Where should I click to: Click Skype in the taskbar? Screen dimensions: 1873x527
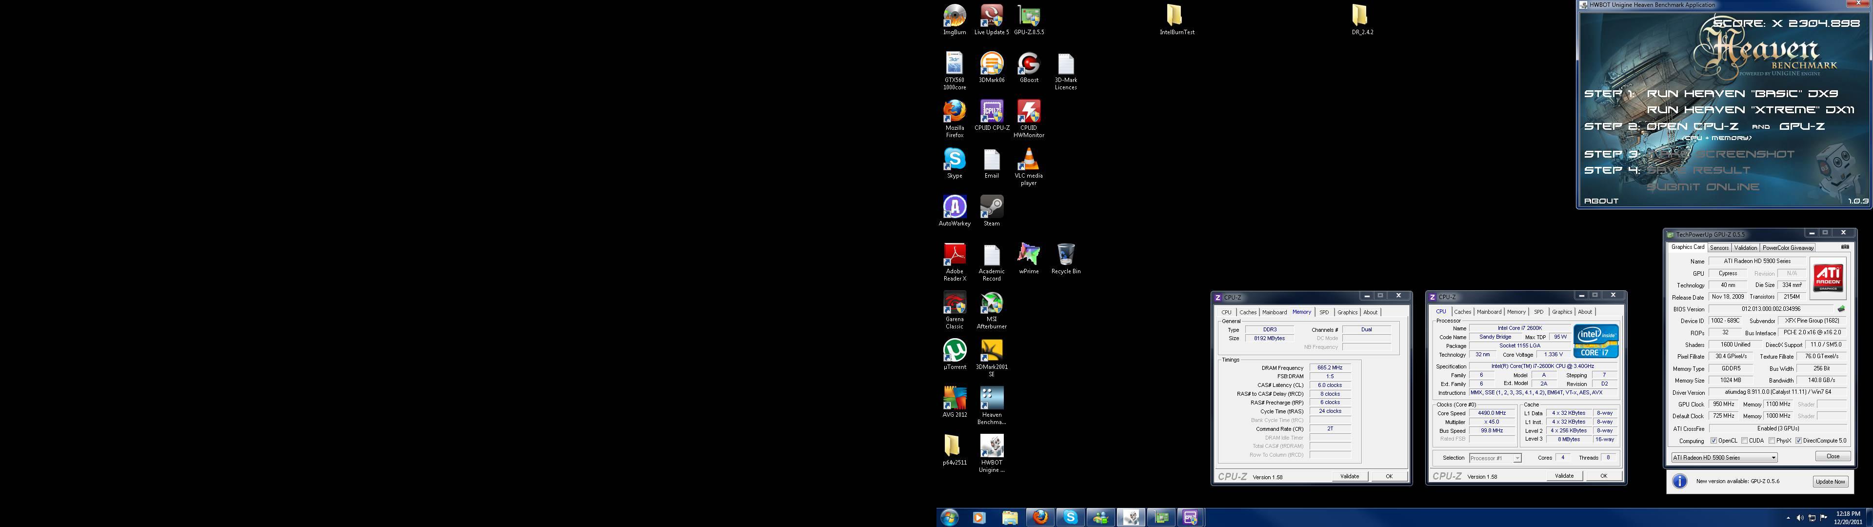[1070, 518]
